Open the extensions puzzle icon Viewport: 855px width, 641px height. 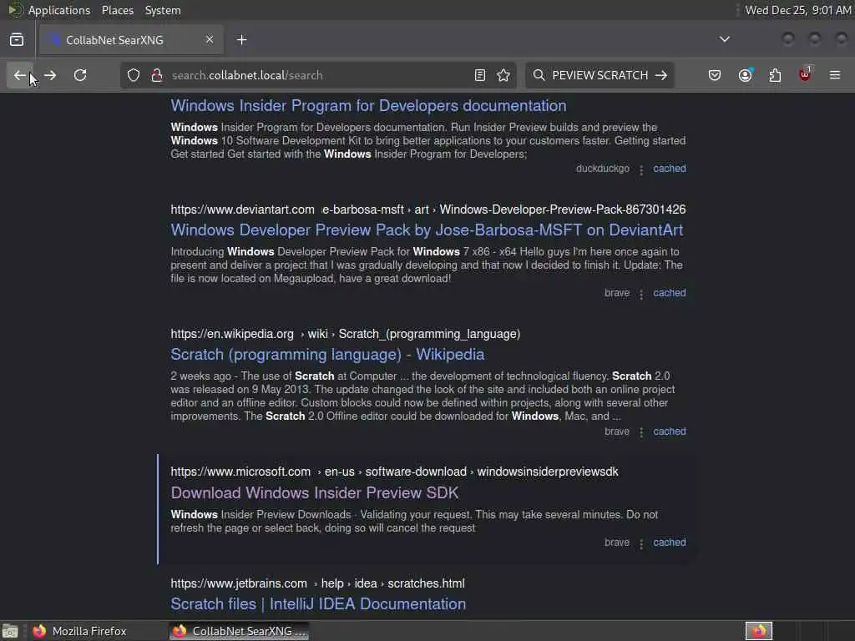(775, 75)
